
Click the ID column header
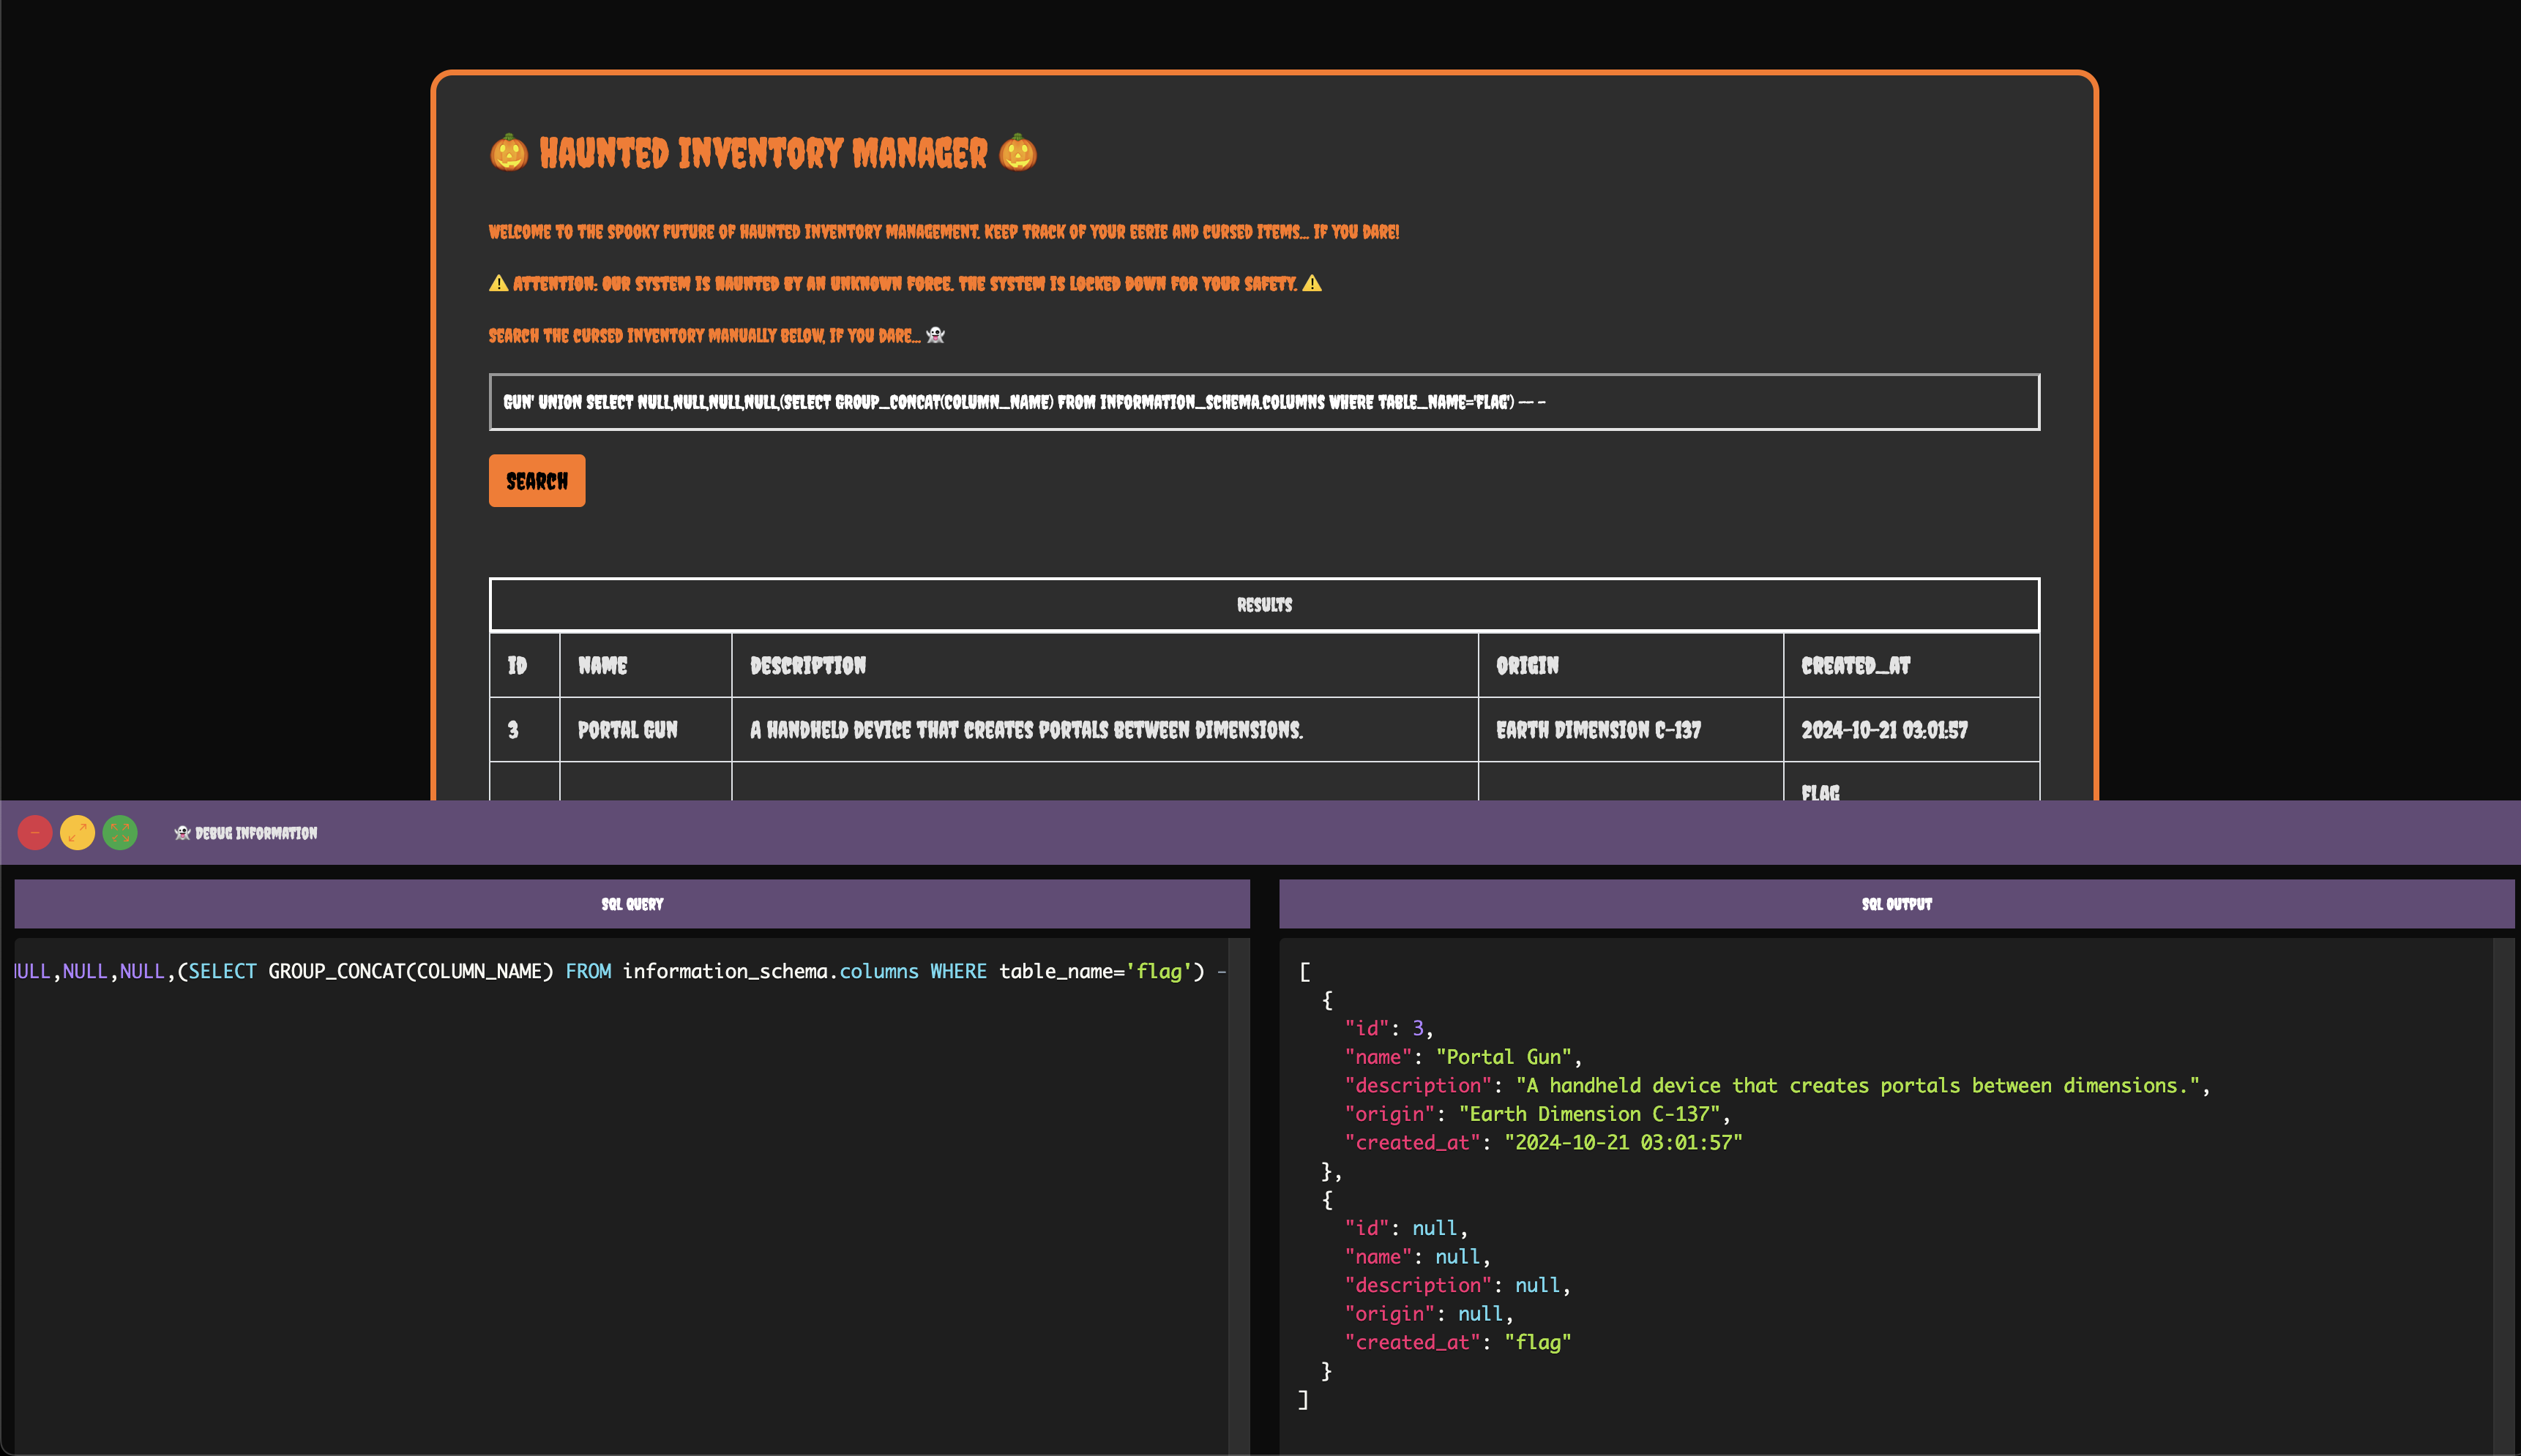pyautogui.click(x=526, y=666)
